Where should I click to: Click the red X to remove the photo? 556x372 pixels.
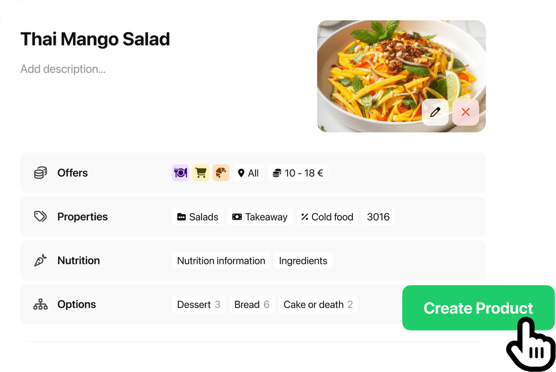click(465, 112)
